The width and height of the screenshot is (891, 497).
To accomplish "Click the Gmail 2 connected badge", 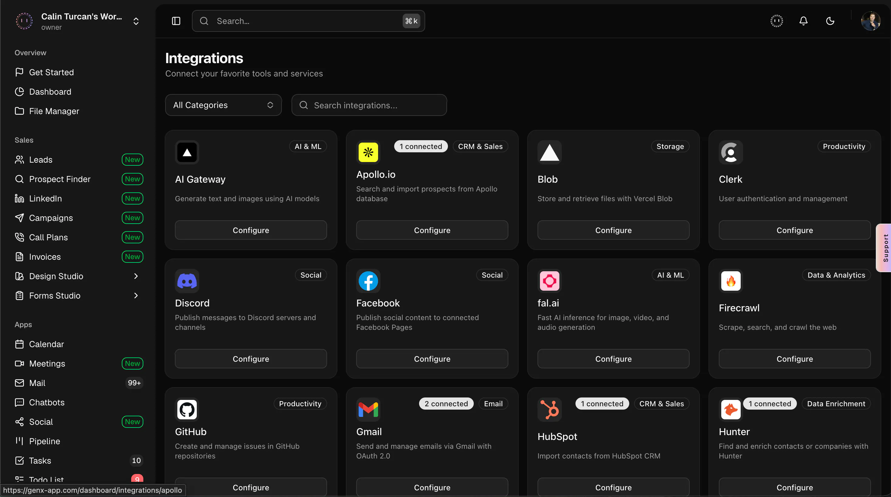I will 446,403.
